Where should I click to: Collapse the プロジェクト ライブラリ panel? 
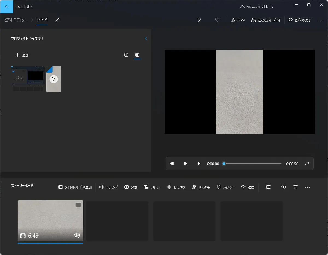(x=146, y=38)
